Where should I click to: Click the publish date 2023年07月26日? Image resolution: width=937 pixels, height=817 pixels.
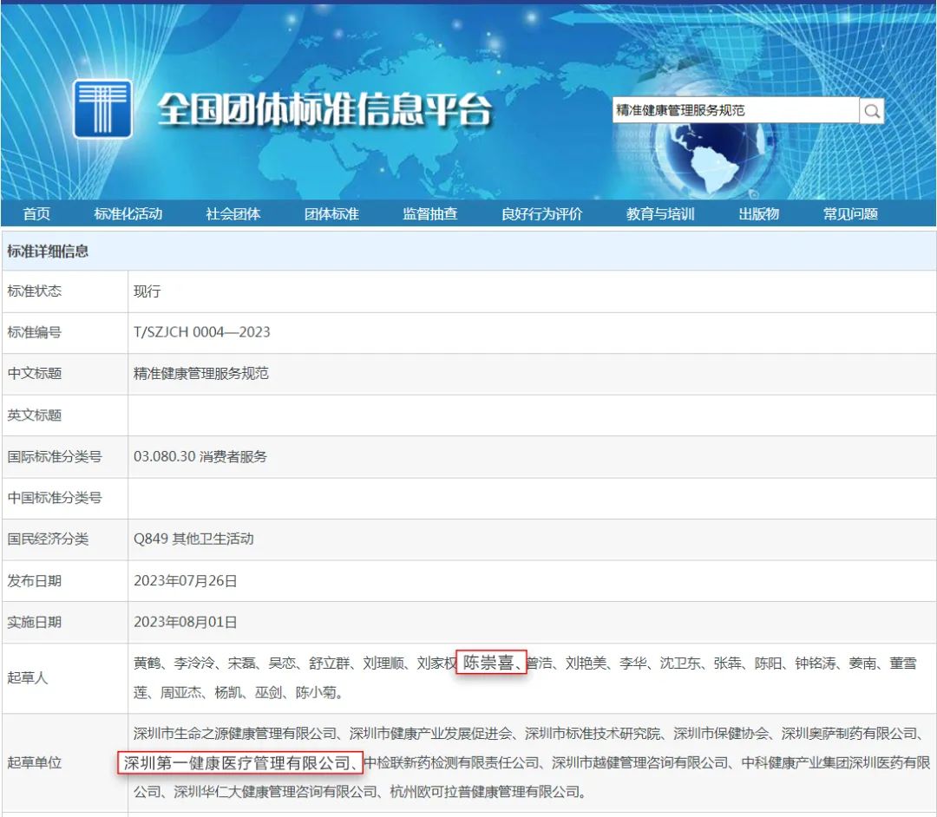pos(185,580)
